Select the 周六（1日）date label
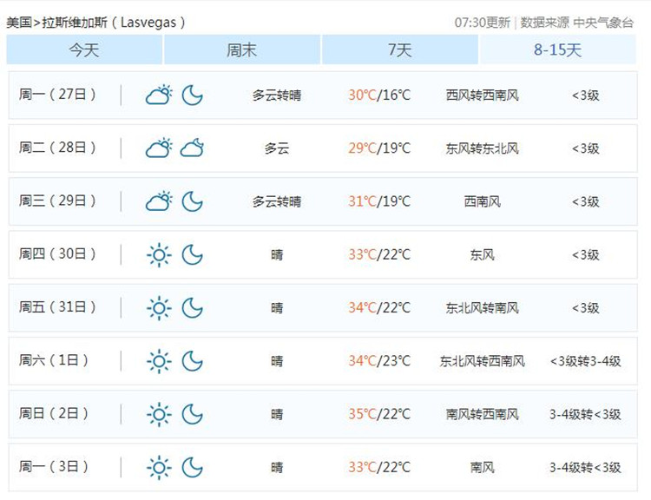Screen dimensions: 651x500 tap(53, 360)
